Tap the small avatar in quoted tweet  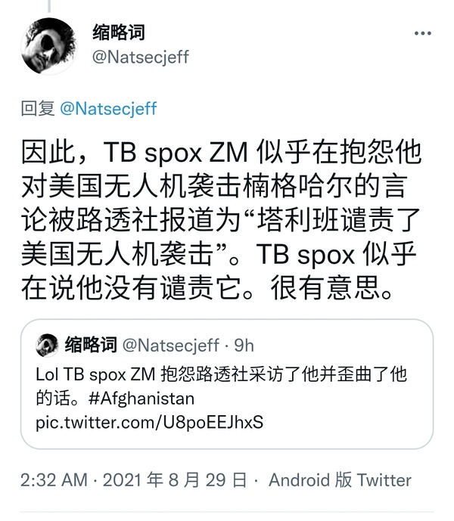(x=47, y=346)
